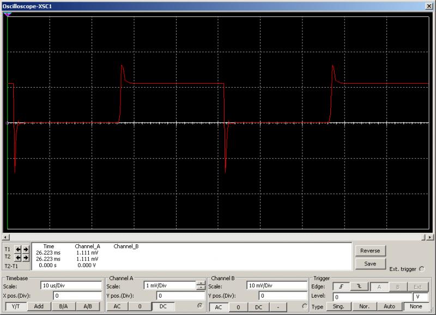Screen dimensions: 436x315
Task: Invert Channel B with minus button
Action: click(x=278, y=307)
